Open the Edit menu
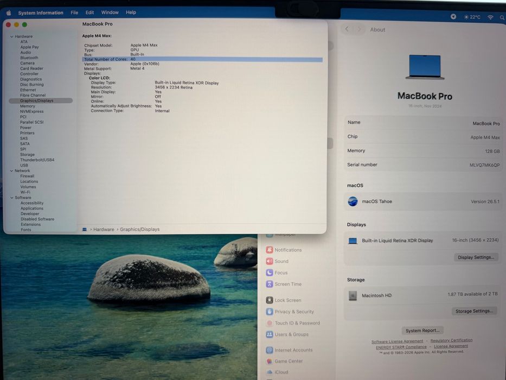The width and height of the screenshot is (506, 380). click(x=89, y=12)
